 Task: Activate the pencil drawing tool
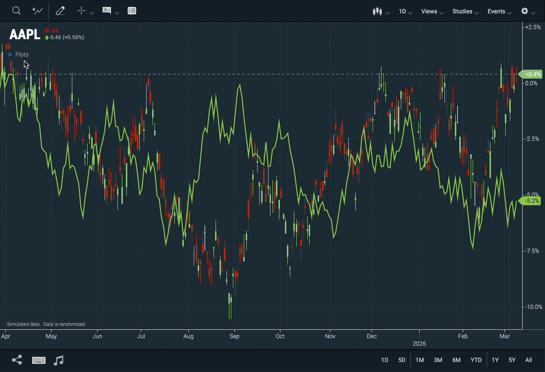point(60,11)
